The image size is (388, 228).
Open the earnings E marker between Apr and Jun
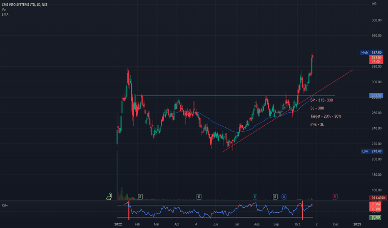pos(199,196)
